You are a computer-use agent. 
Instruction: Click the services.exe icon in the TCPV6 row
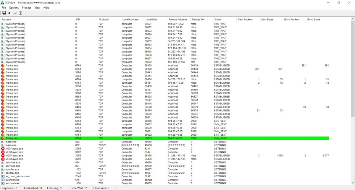(3, 166)
